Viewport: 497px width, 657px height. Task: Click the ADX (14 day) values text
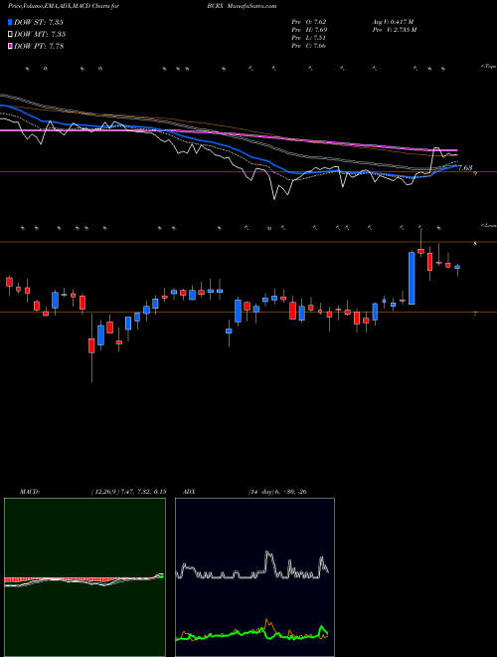(x=277, y=492)
